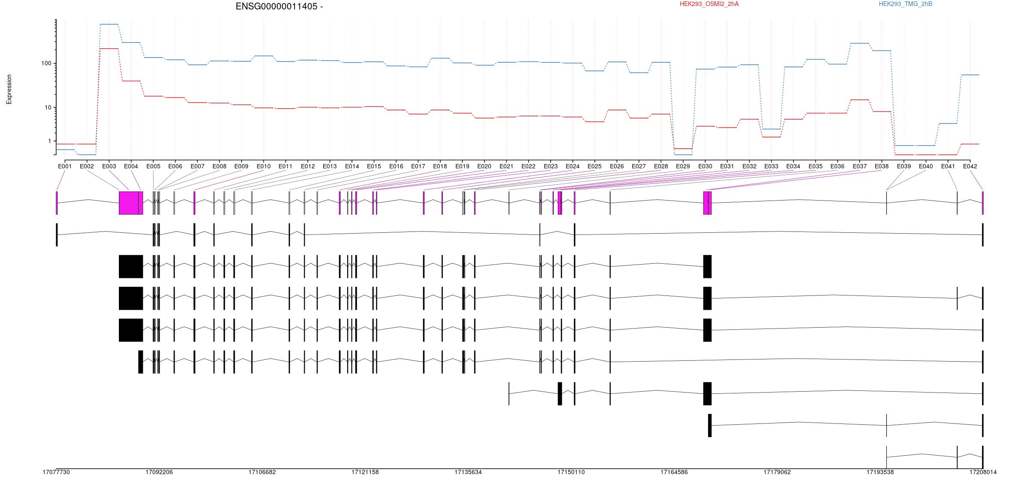
Task: Click exon label E016
Action: (x=396, y=166)
